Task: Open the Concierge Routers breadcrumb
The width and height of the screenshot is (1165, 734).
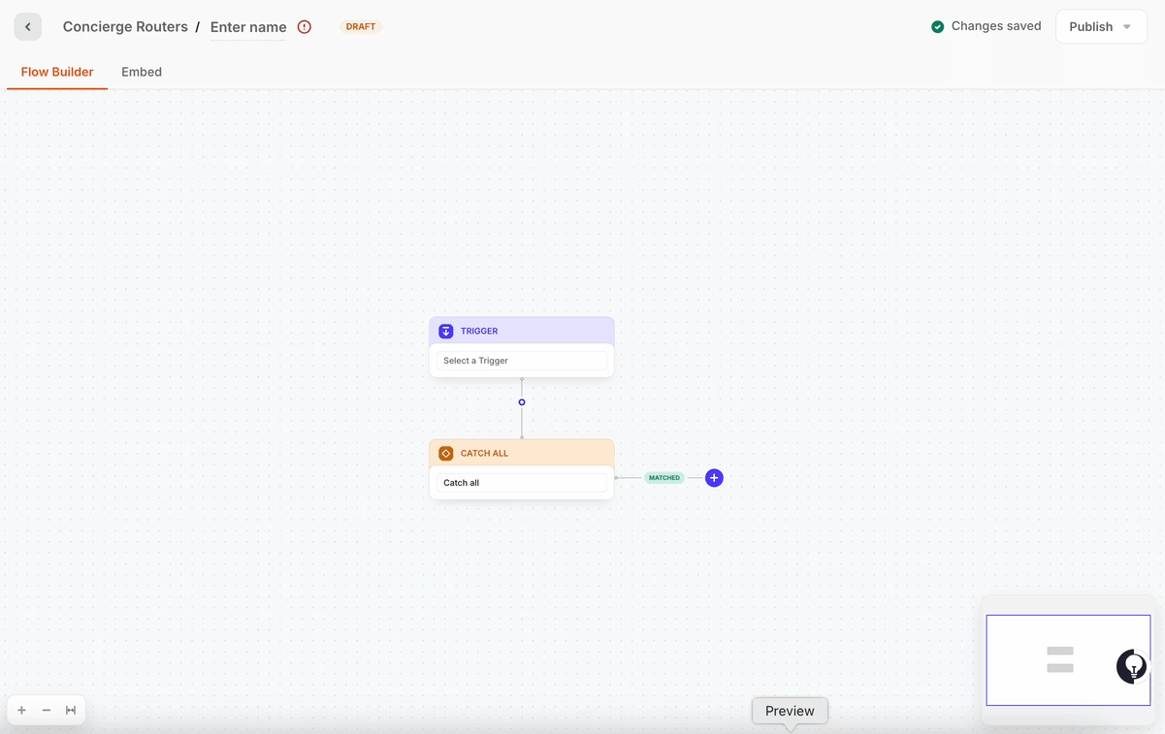Action: click(125, 27)
